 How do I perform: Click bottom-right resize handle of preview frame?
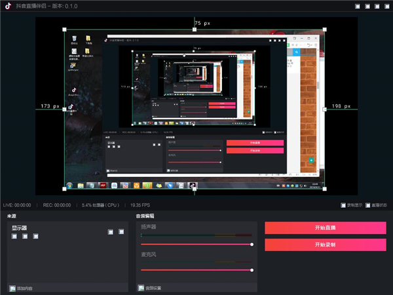tap(326, 189)
